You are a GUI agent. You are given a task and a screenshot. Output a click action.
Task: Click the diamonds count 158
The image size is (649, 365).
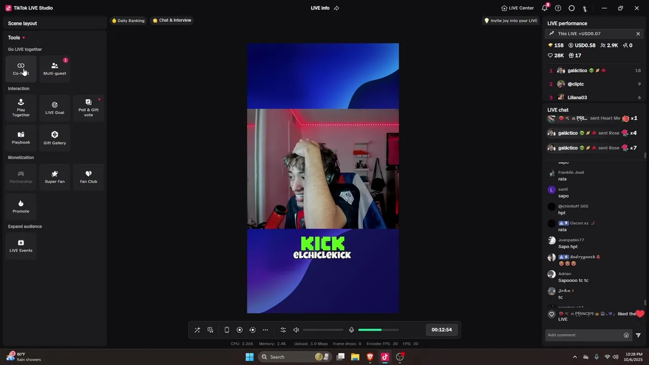tap(556, 45)
